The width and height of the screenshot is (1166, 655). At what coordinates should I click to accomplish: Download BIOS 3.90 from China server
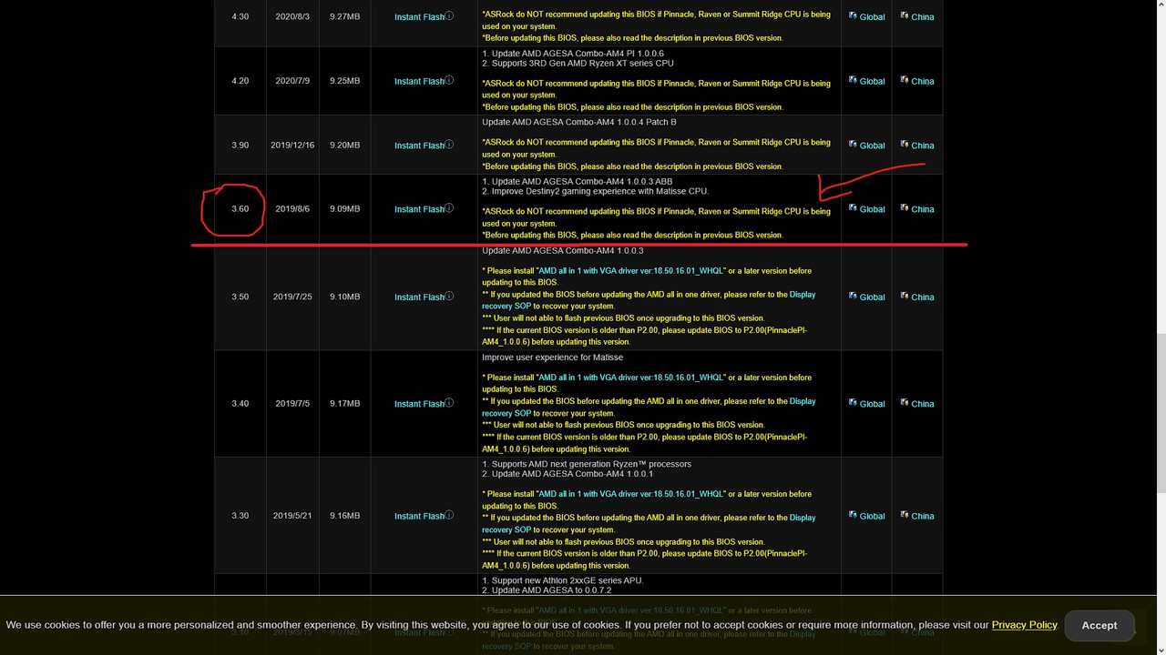click(x=917, y=146)
